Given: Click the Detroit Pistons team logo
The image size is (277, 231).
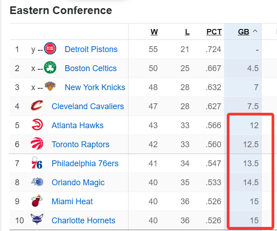Looking at the screenshot, I should (x=50, y=49).
